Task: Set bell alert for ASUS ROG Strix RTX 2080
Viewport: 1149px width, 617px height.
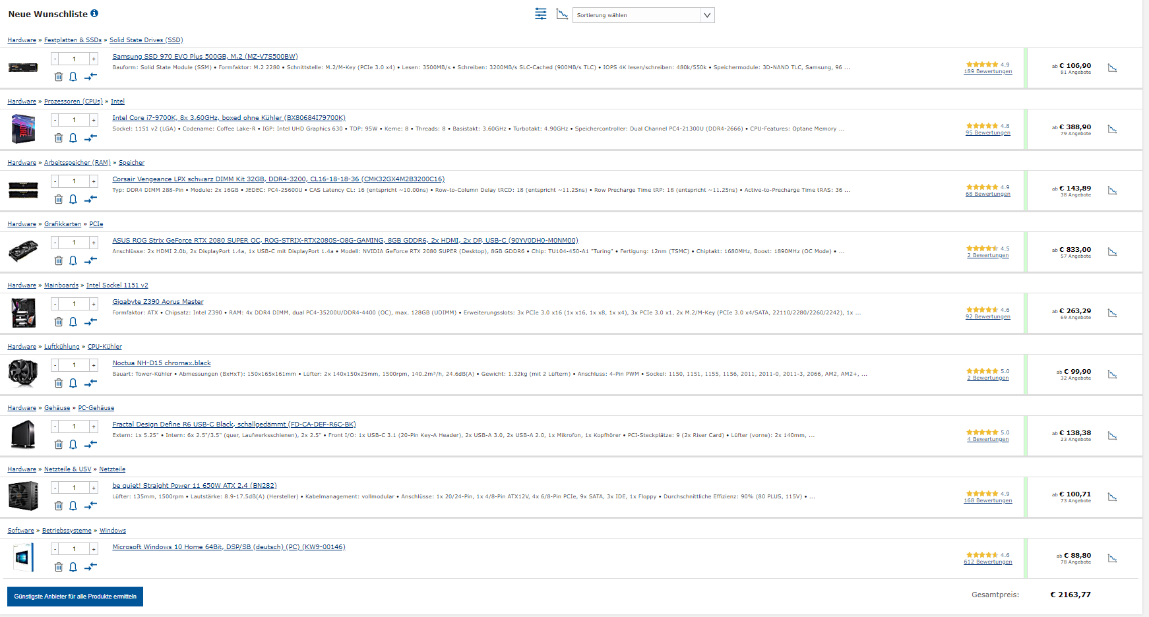Action: tap(73, 260)
